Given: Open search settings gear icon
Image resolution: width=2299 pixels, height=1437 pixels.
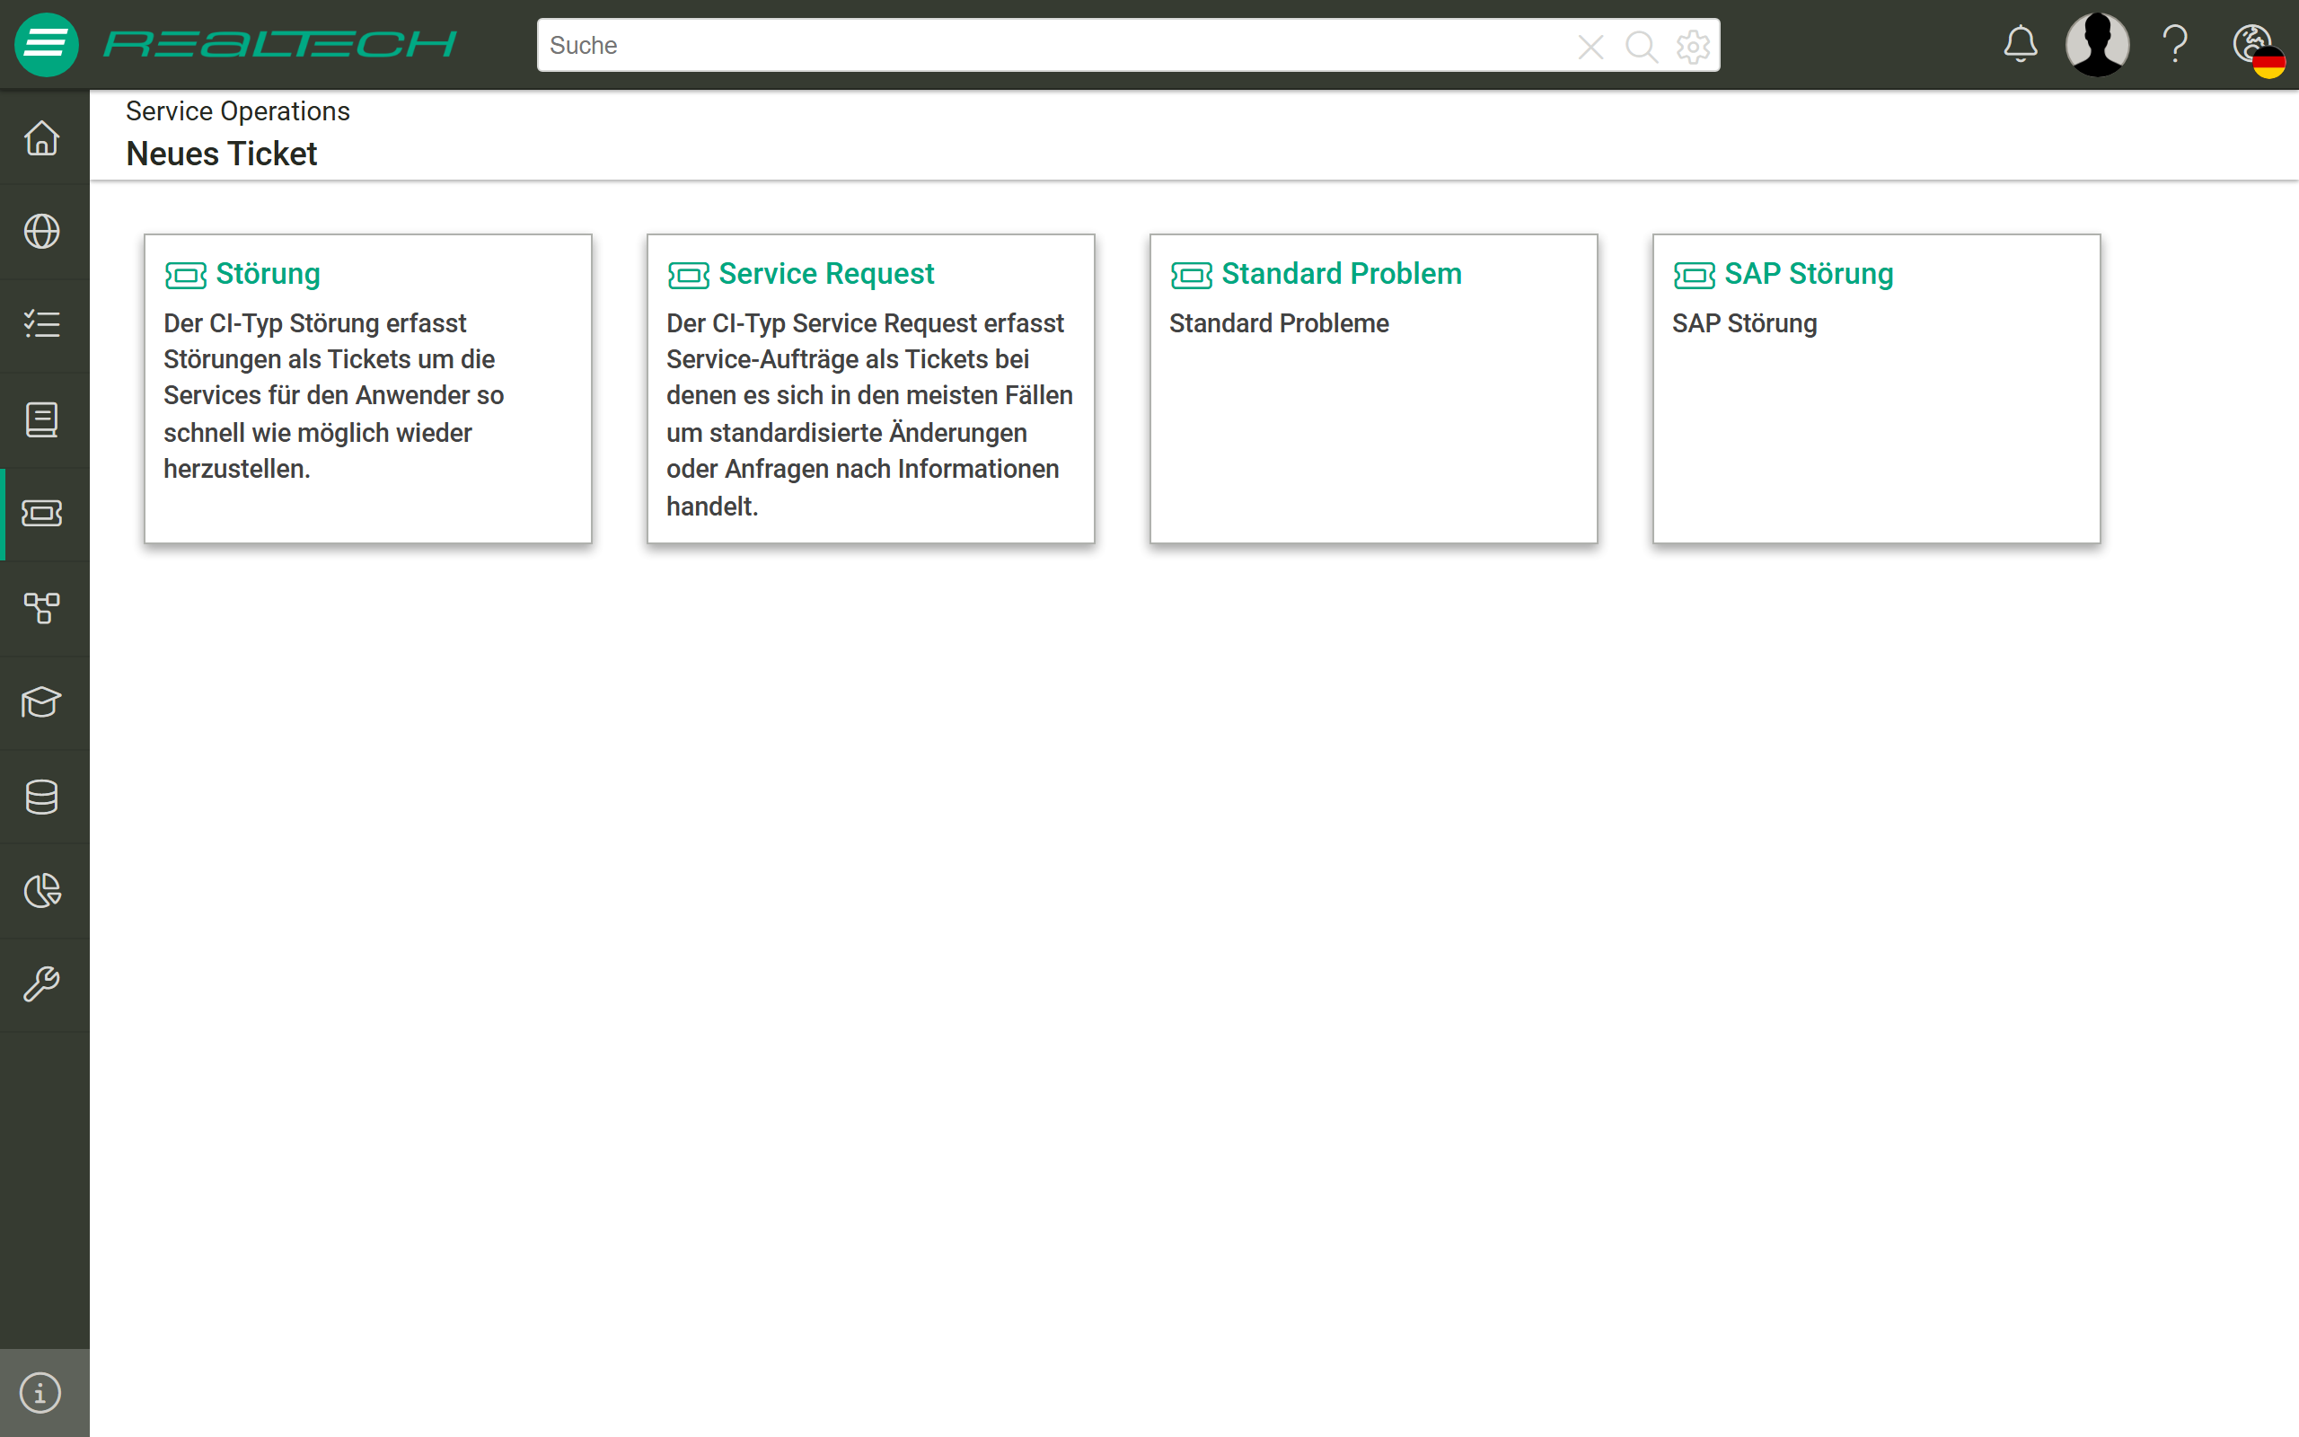Looking at the screenshot, I should coord(1693,46).
